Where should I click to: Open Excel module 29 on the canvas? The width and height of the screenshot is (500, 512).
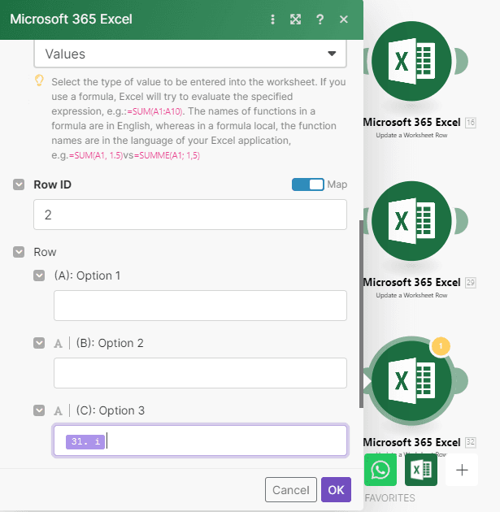tap(411, 221)
